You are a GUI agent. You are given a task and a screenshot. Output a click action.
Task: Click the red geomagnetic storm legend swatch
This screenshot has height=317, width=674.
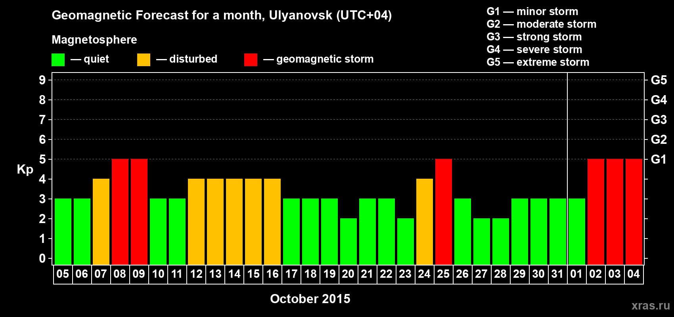point(251,60)
